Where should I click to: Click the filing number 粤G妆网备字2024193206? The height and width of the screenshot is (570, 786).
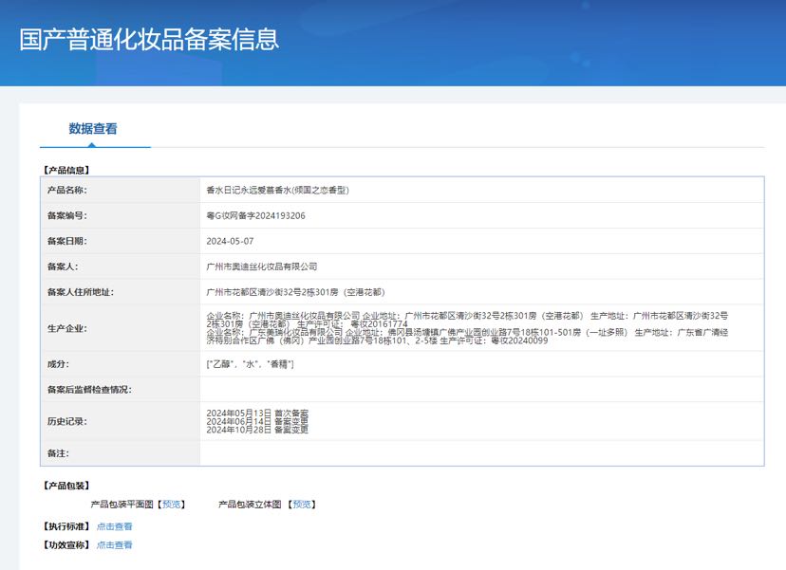[x=255, y=215]
